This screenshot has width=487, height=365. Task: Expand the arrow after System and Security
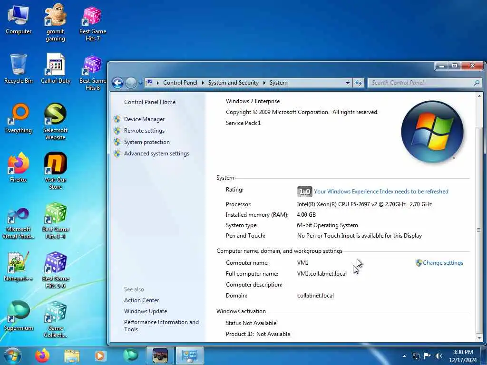(x=264, y=83)
